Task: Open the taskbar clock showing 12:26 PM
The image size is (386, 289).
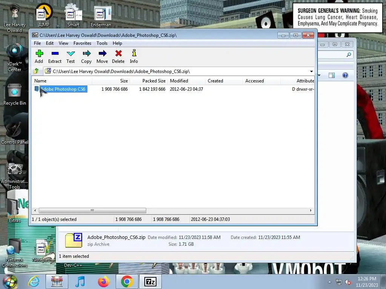Action: pos(367,282)
